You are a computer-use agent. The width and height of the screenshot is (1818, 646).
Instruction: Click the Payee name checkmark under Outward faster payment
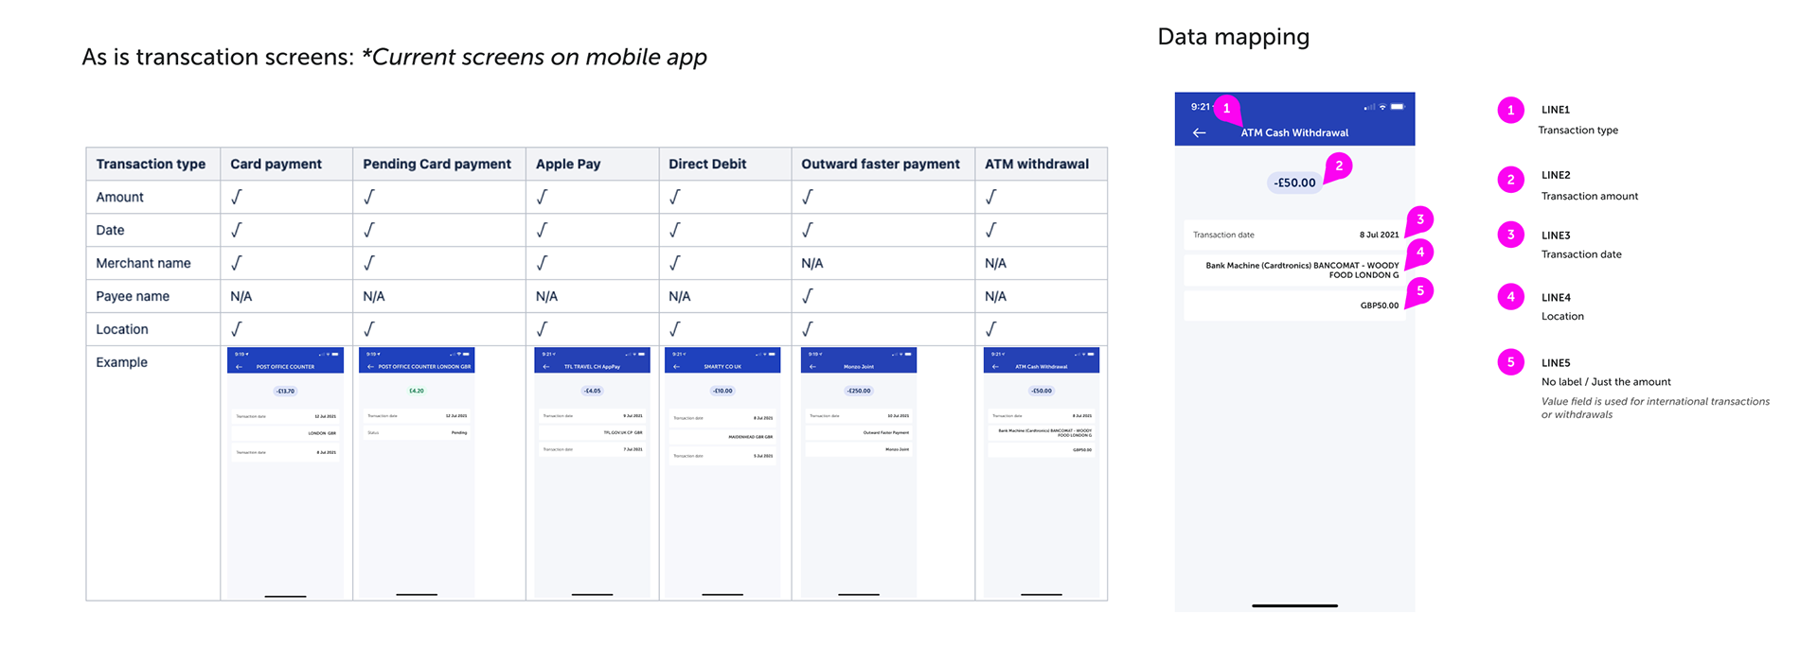tap(808, 296)
